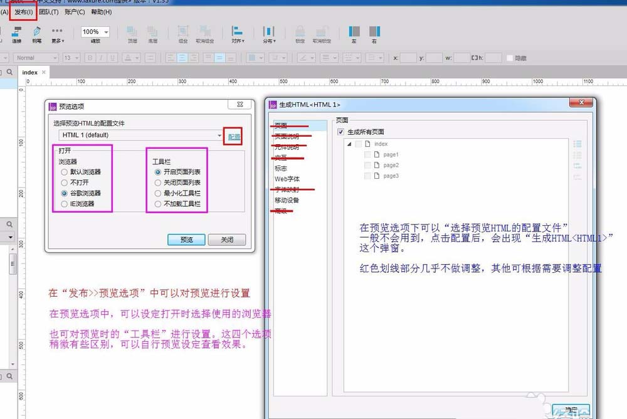Click the x position input field
Image resolution: width=627 pixels, height=419 pixels.
coord(408,58)
